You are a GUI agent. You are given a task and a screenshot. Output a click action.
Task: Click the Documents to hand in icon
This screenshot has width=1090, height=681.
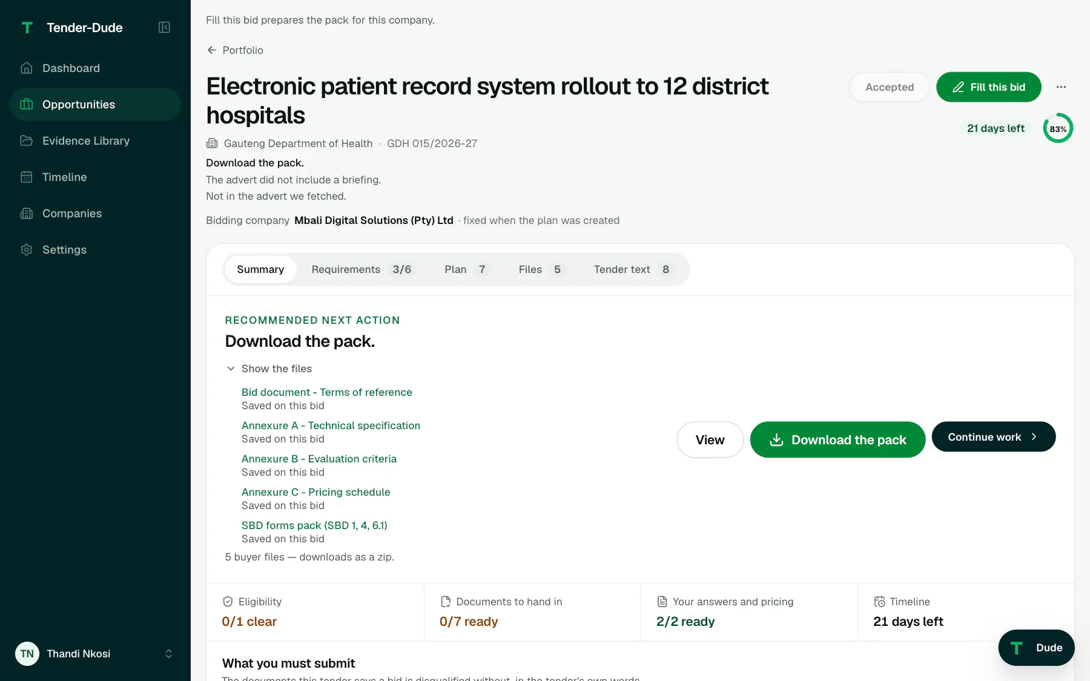(x=446, y=602)
